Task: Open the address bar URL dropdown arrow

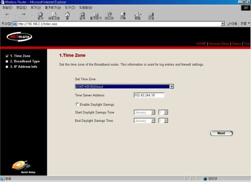Action: [x=222, y=24]
